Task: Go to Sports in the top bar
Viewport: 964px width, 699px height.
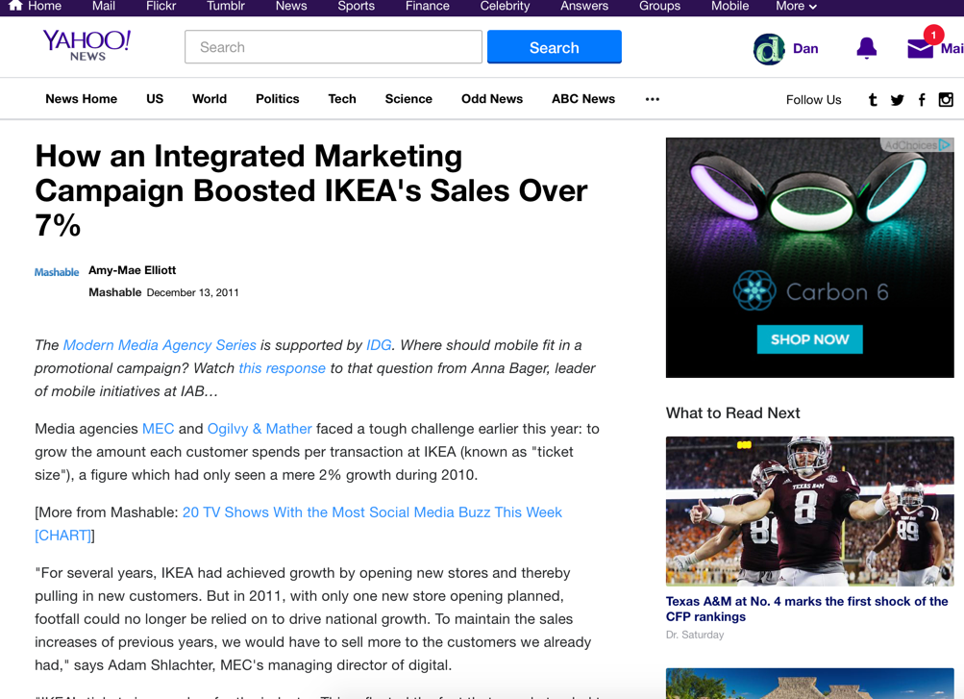Action: click(x=356, y=6)
